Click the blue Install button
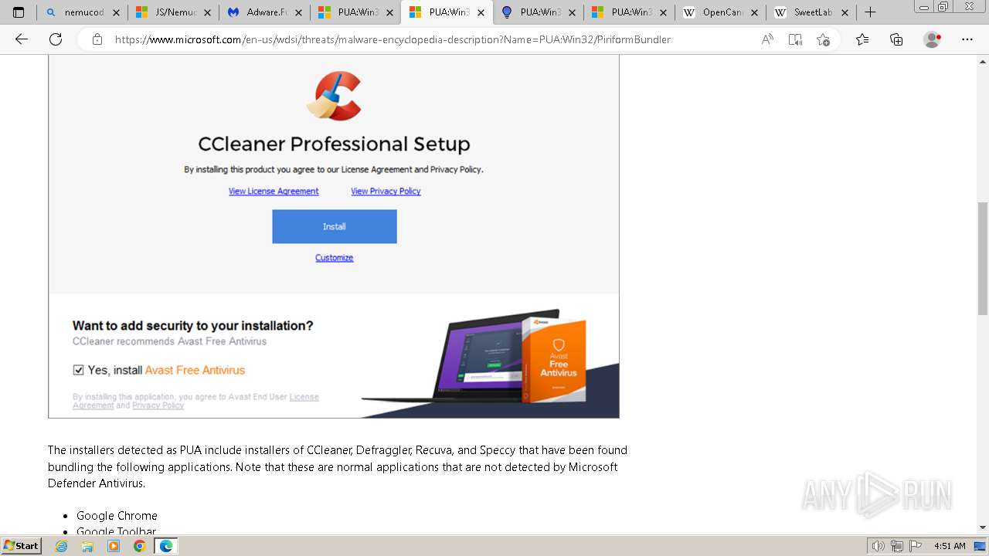 click(335, 226)
